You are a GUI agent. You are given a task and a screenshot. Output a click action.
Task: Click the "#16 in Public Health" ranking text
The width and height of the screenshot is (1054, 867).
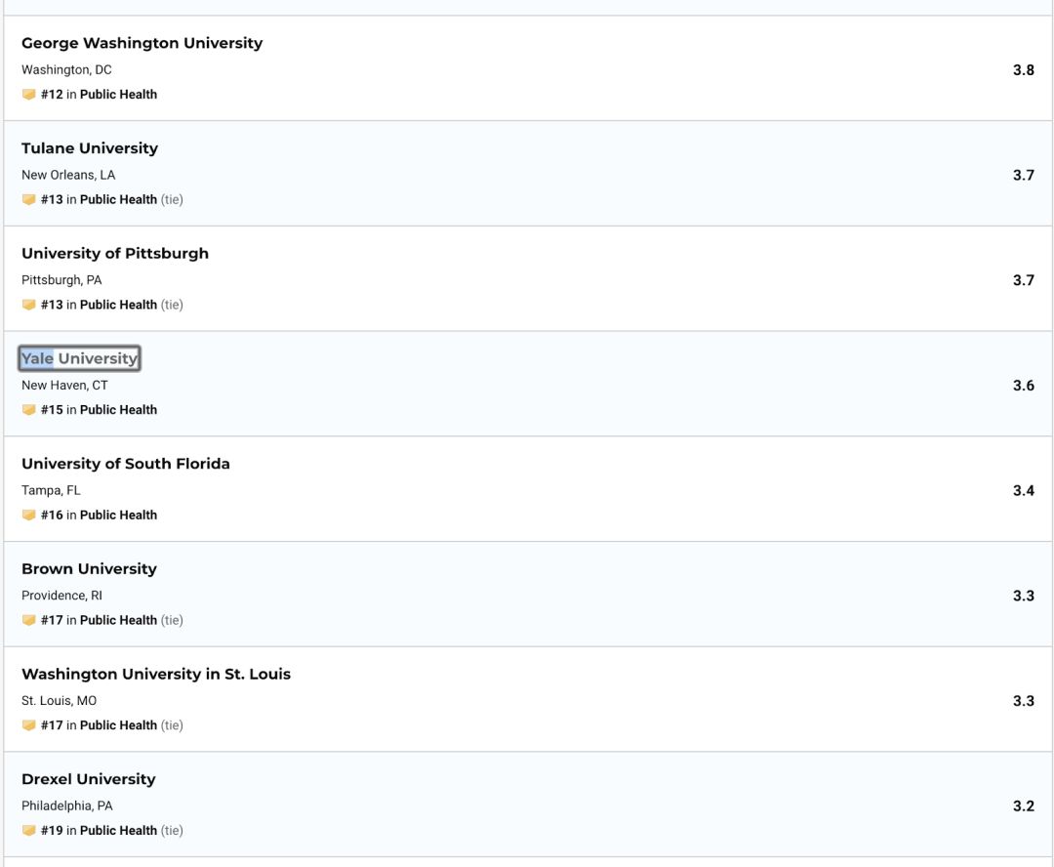(99, 516)
